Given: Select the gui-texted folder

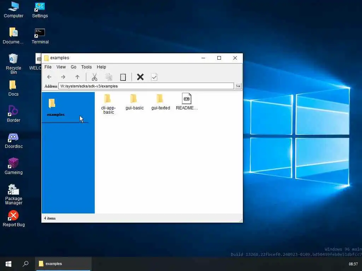Looking at the screenshot, I should [160, 102].
